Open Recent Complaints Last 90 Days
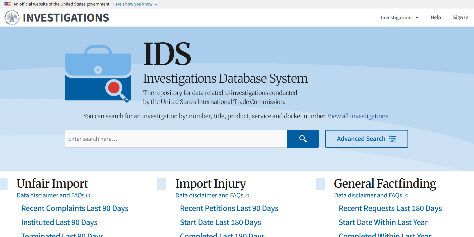 pos(75,208)
